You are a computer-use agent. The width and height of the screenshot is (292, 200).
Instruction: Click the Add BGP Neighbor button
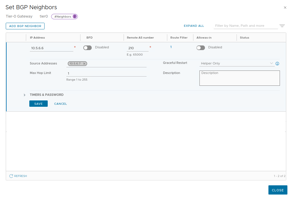(x=25, y=26)
